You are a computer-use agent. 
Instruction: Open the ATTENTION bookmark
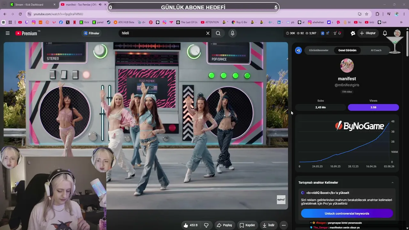click(210, 22)
